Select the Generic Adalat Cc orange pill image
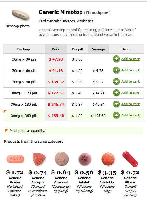The image size is (147, 199). (x=108, y=159)
